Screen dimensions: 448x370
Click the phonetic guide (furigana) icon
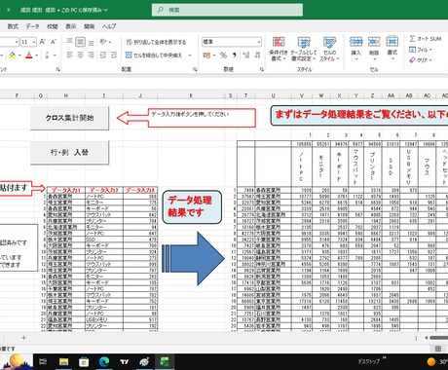pyautogui.click(x=47, y=55)
